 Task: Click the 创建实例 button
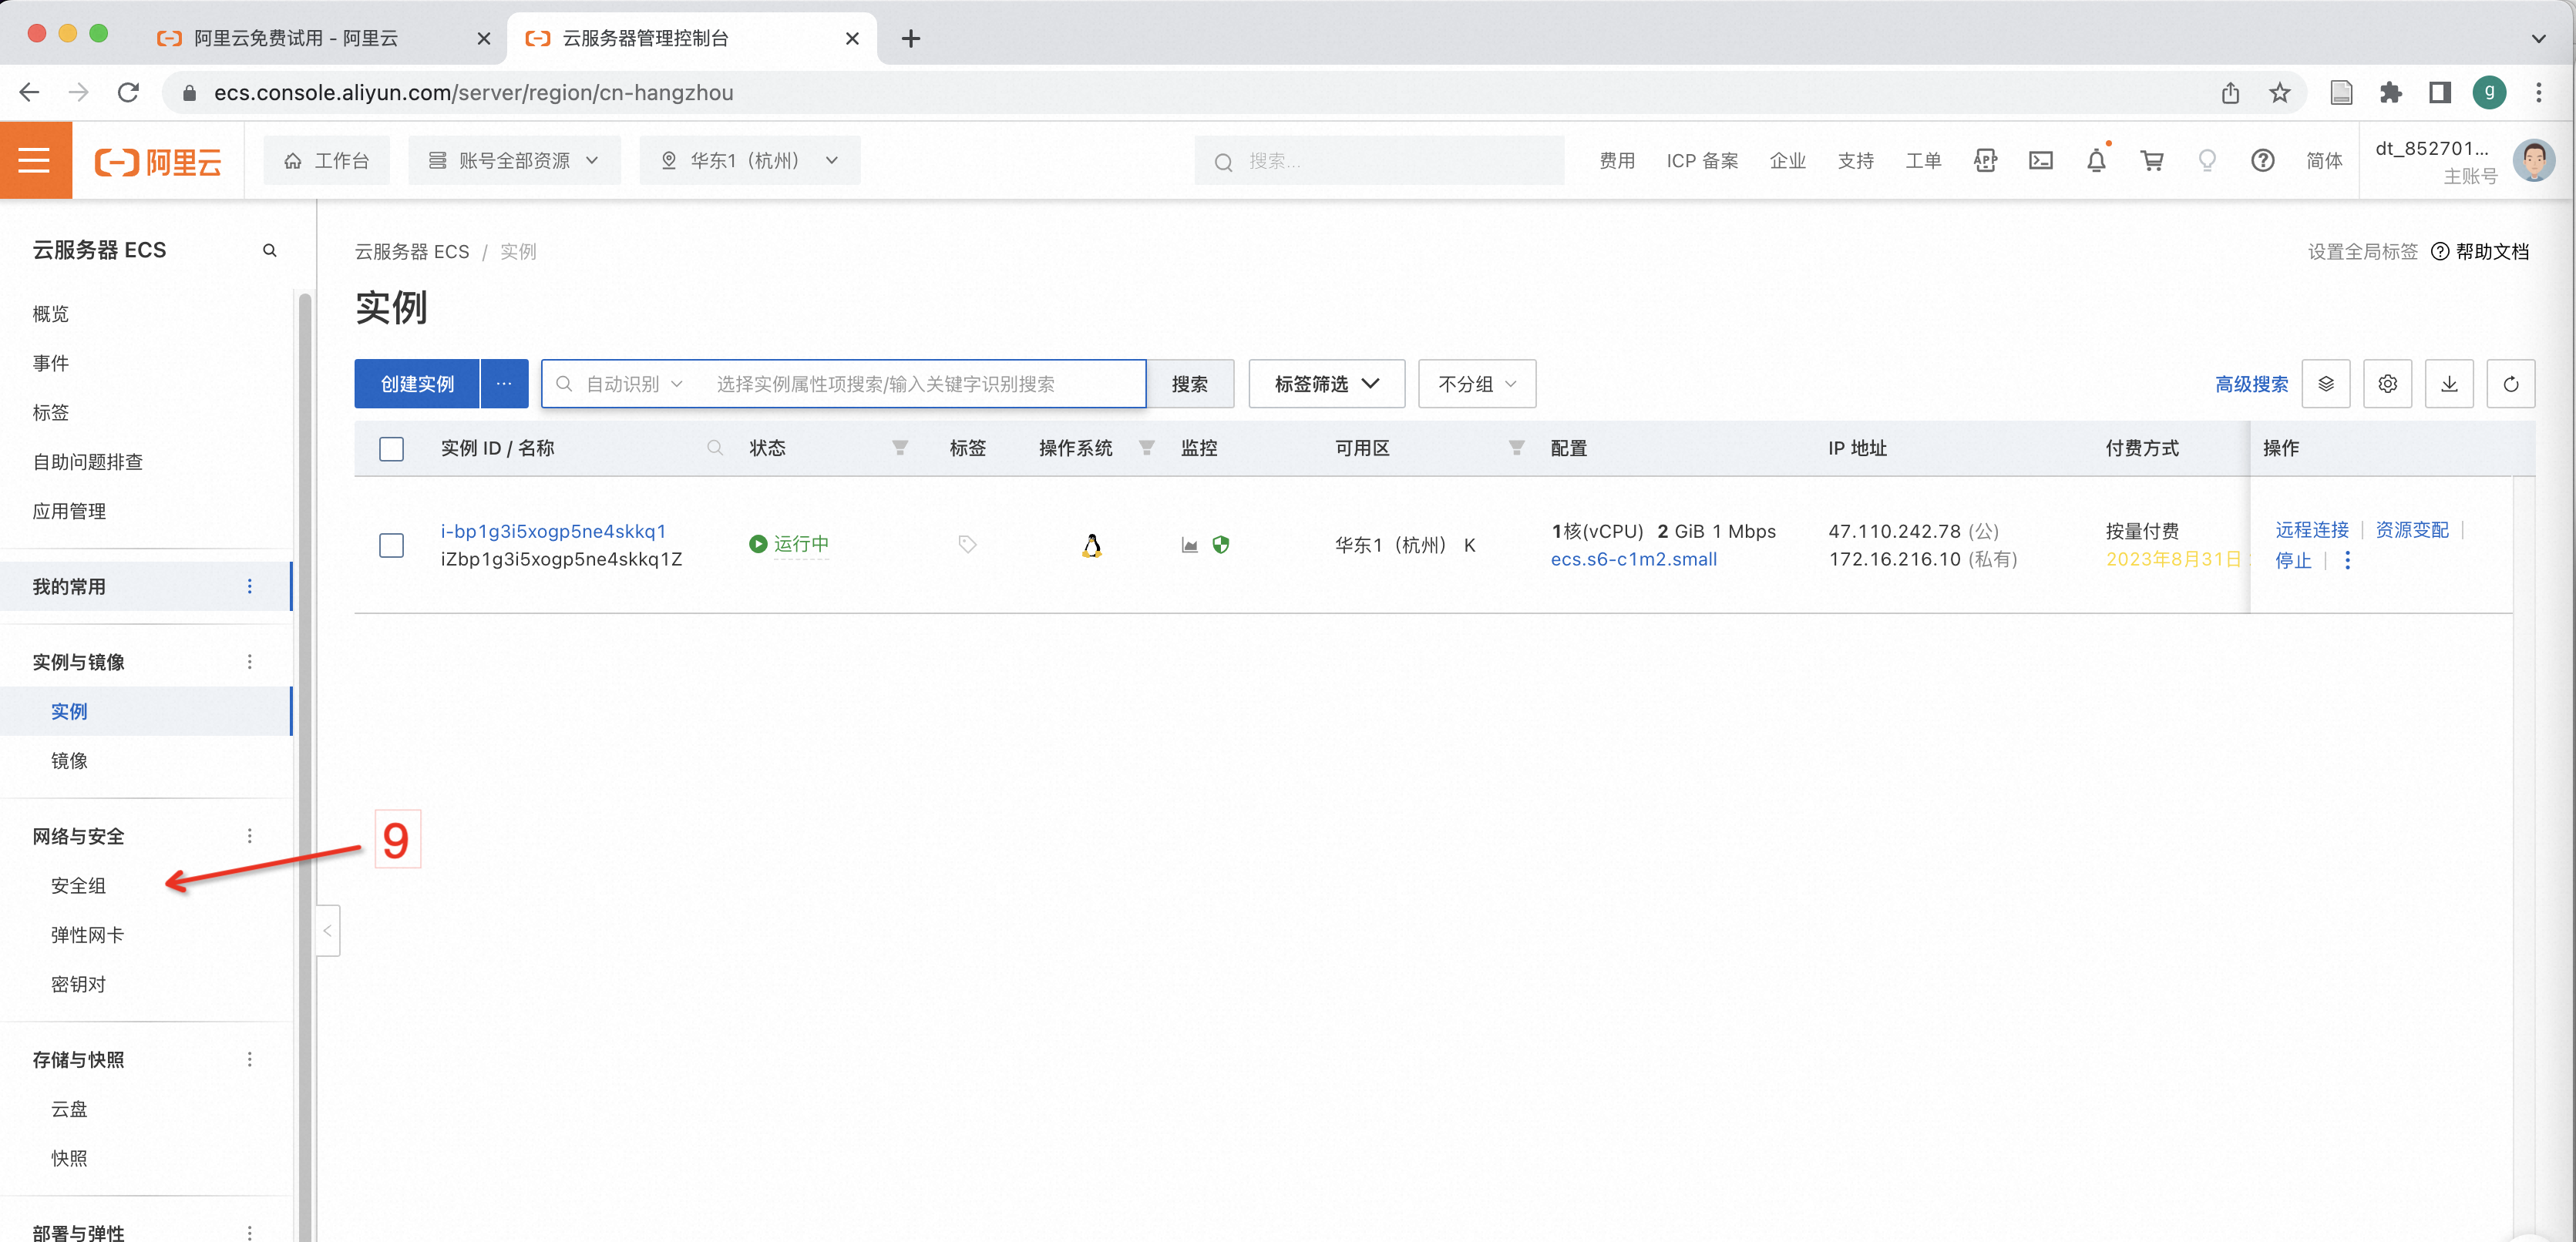417,384
